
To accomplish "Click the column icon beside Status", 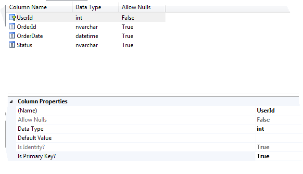I will coord(12,45).
